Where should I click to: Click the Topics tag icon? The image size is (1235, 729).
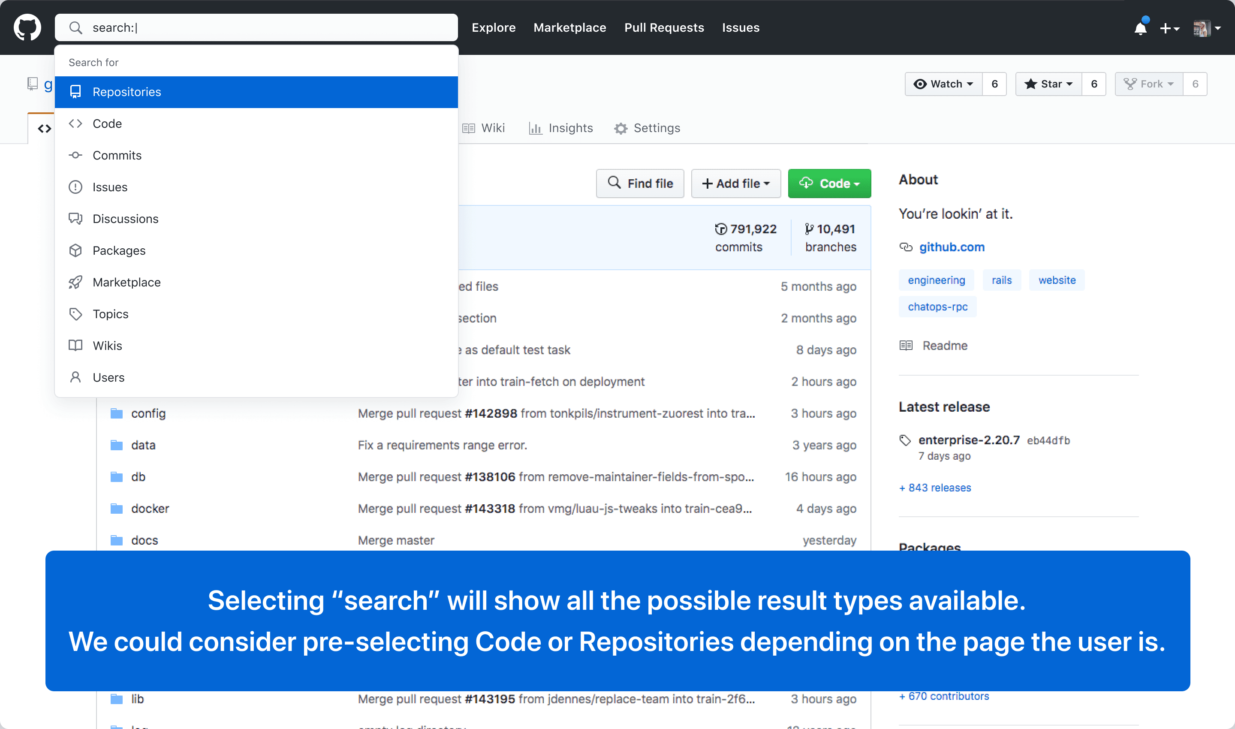(x=75, y=314)
